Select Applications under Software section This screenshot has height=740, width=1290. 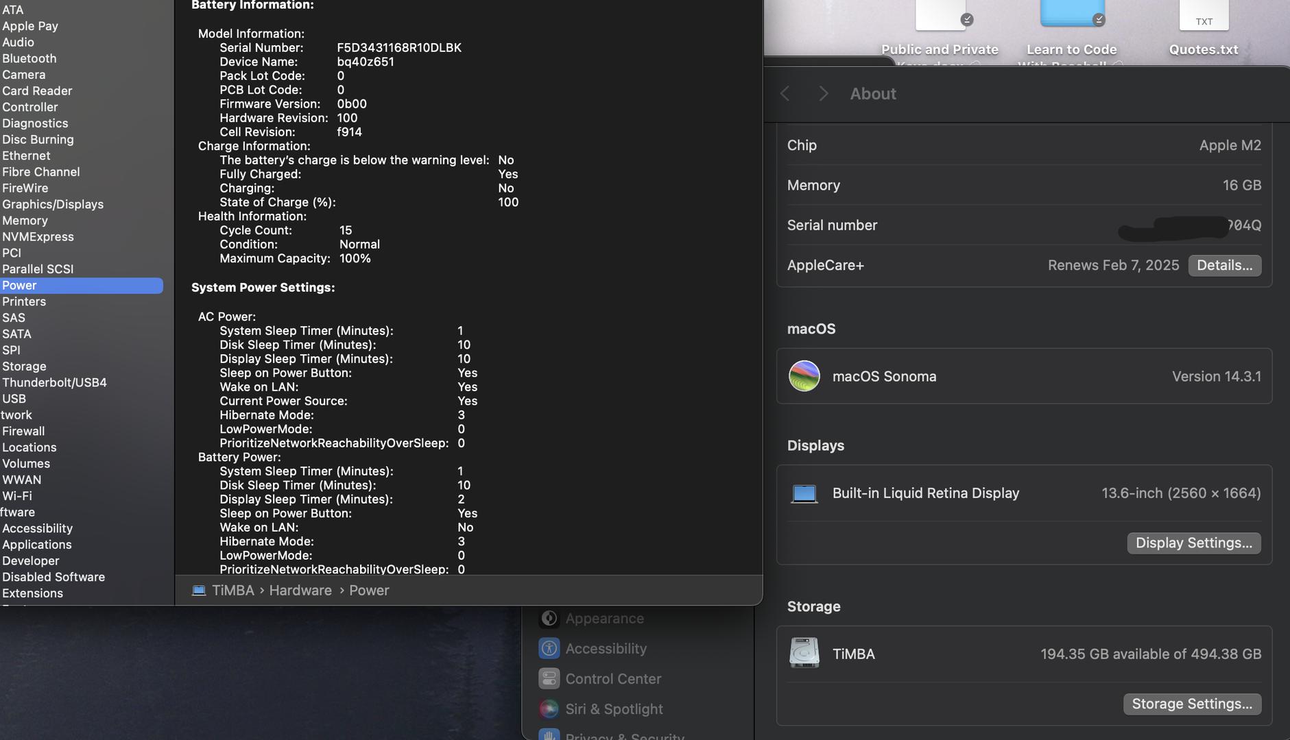tap(37, 545)
